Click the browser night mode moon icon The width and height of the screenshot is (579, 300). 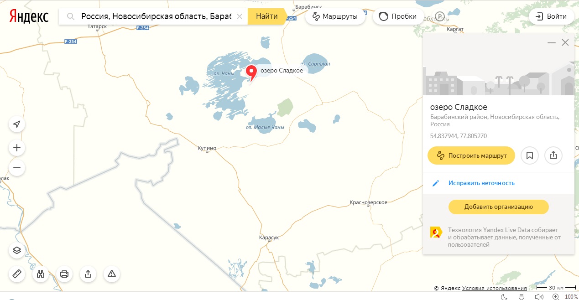504,297
